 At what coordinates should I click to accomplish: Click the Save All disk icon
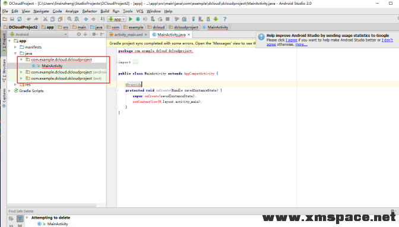[x=12, y=19]
